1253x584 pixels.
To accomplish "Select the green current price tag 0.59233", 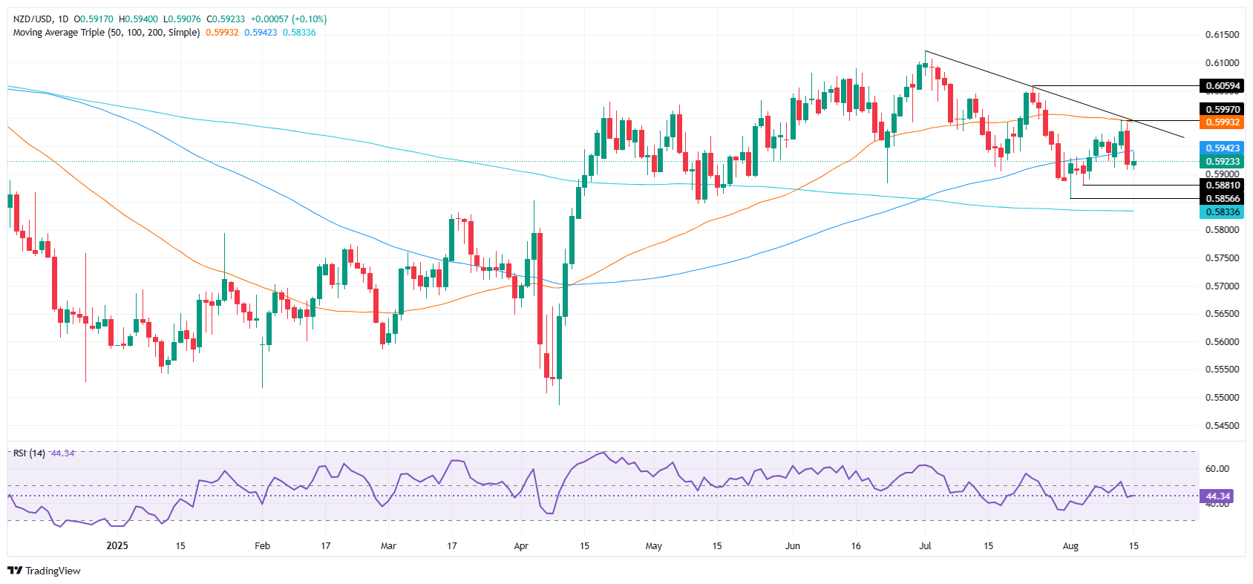I will [1222, 161].
